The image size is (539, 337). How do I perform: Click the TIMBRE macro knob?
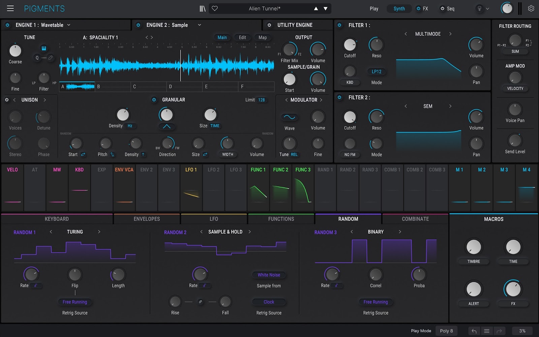click(474, 247)
